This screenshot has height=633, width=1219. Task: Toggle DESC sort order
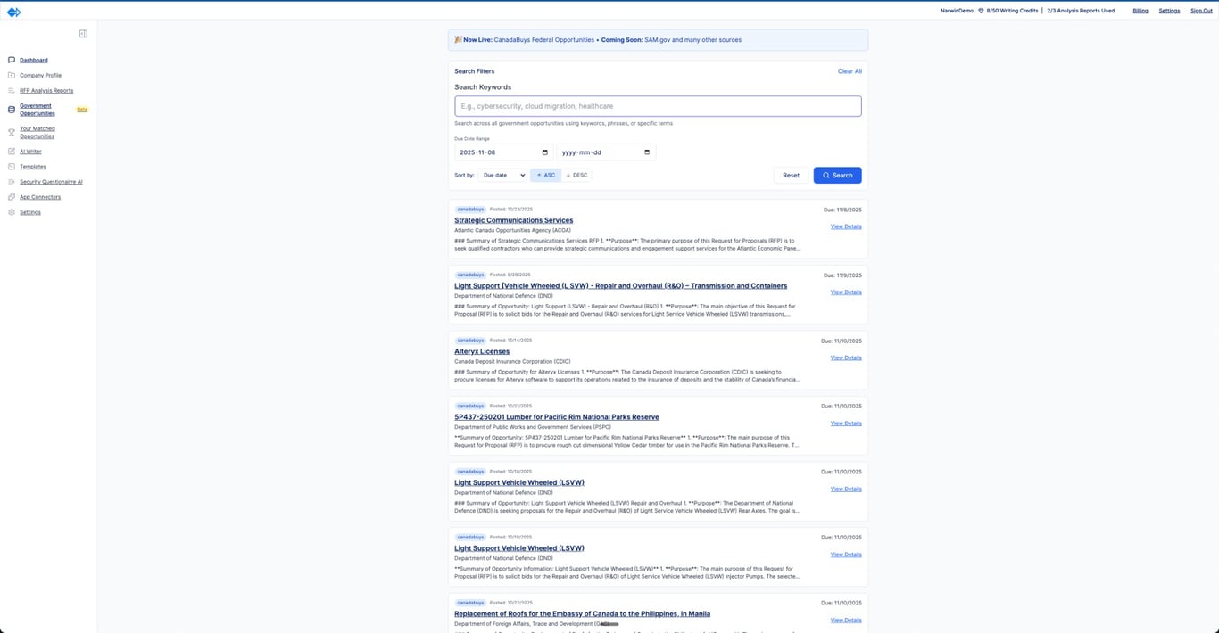[576, 176]
